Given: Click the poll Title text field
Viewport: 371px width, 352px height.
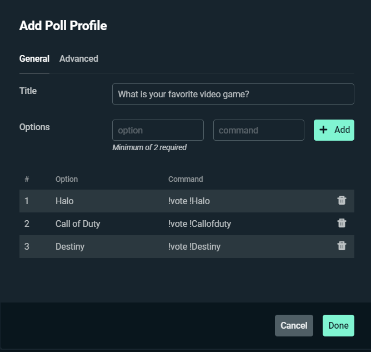Looking at the screenshot, I should (233, 94).
